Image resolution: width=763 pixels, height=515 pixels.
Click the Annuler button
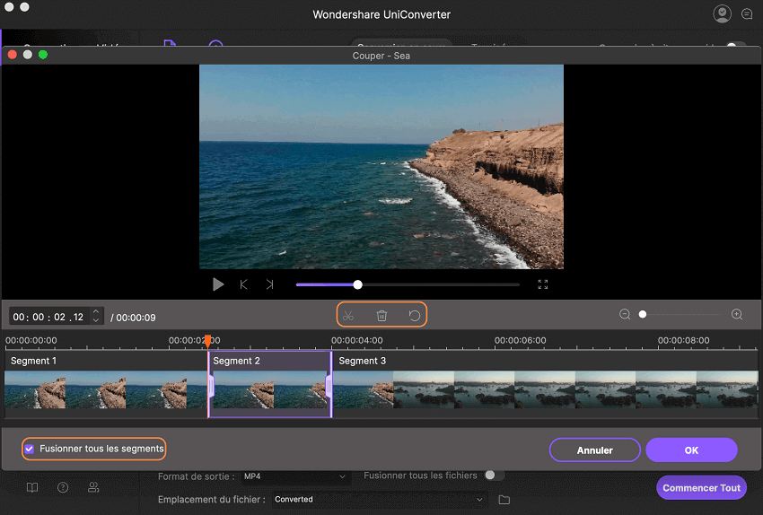[594, 450]
